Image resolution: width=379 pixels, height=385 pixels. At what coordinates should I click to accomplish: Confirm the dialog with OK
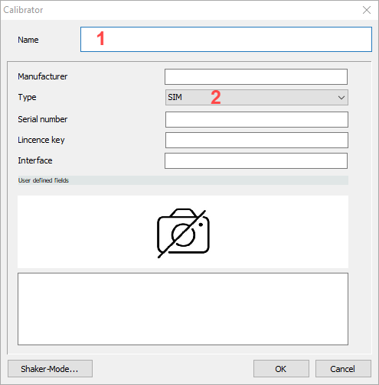pos(281,368)
